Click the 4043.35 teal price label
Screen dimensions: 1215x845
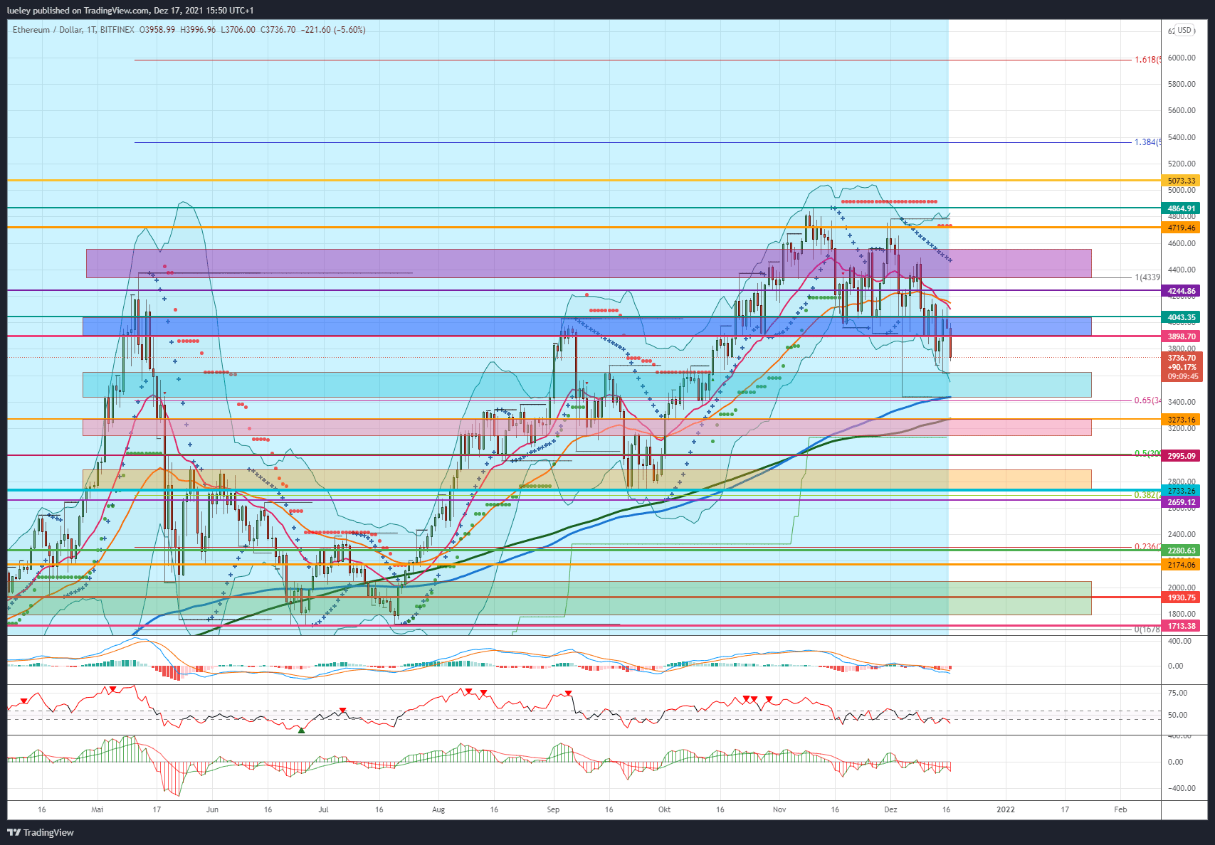[x=1182, y=317]
